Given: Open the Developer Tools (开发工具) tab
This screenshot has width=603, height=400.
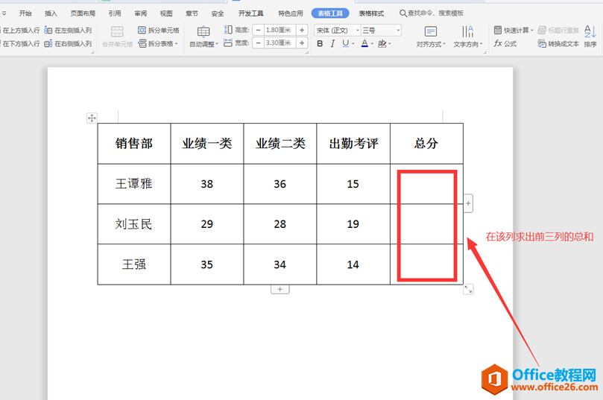Looking at the screenshot, I should (x=250, y=13).
